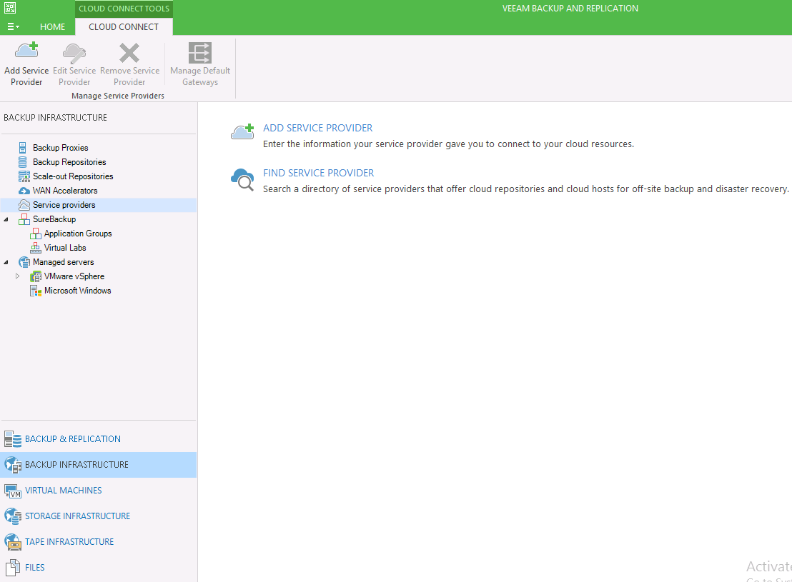Click the Backup Infrastructure navigation icon
Viewport: 792px width, 582px height.
tap(13, 465)
